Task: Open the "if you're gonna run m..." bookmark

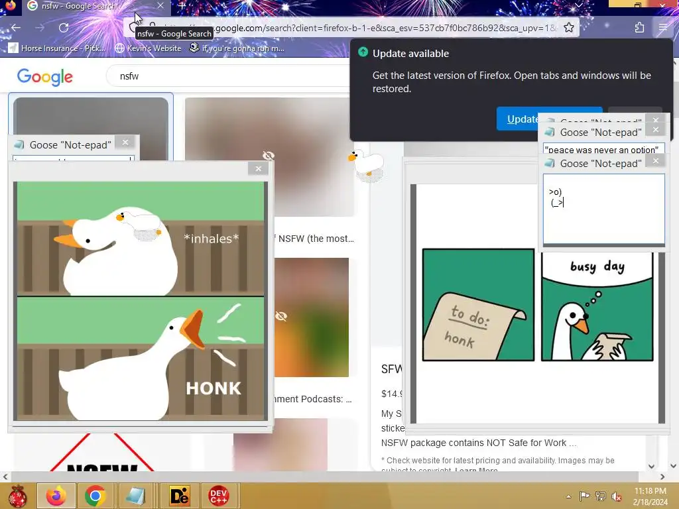Action: 237,48
